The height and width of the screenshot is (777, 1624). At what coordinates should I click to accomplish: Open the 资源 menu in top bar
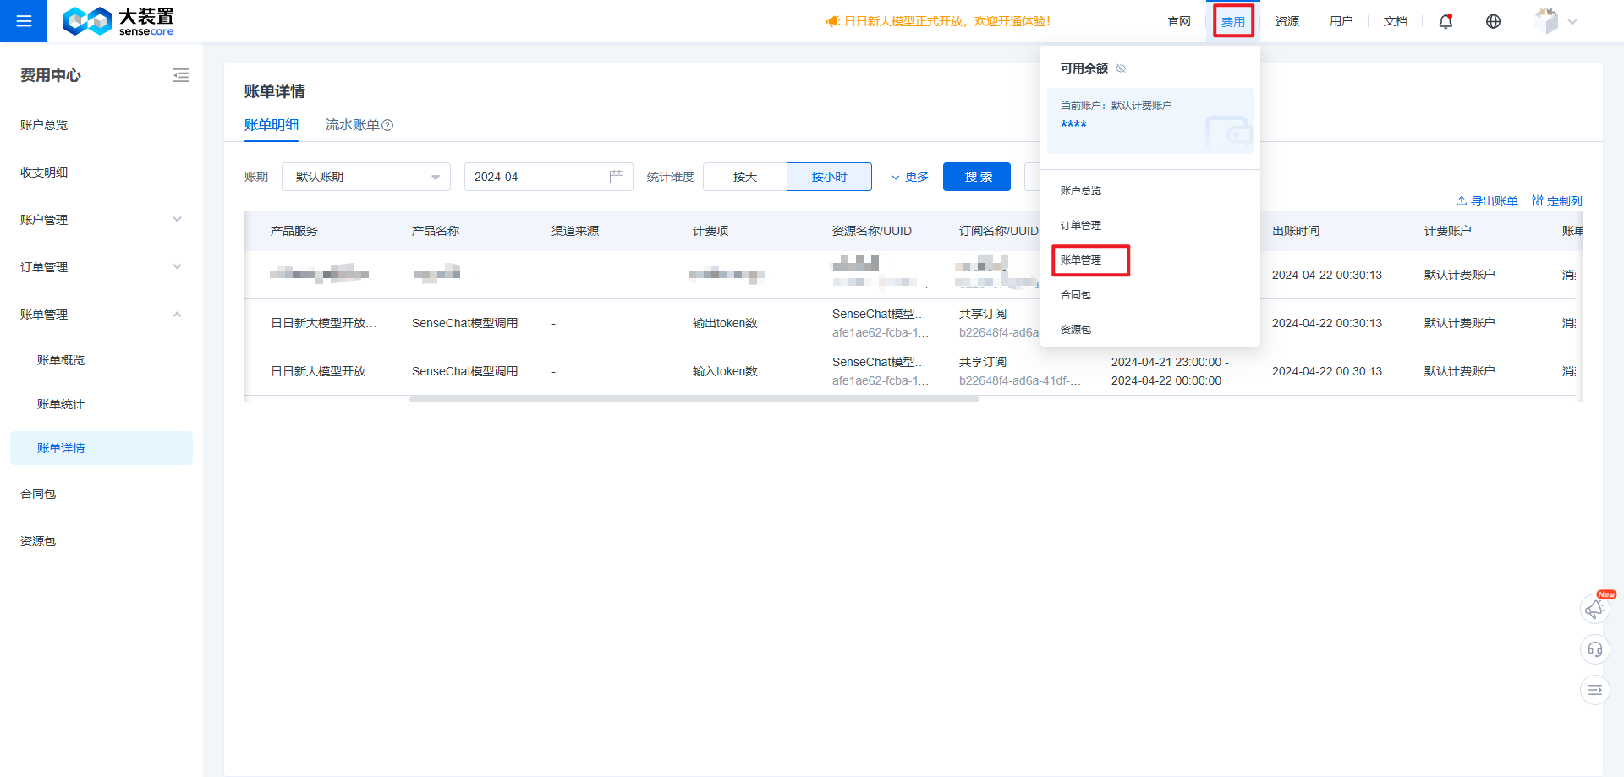pyautogui.click(x=1287, y=20)
